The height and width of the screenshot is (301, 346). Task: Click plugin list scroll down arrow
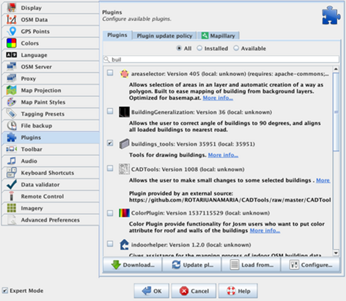pyautogui.click(x=336, y=253)
